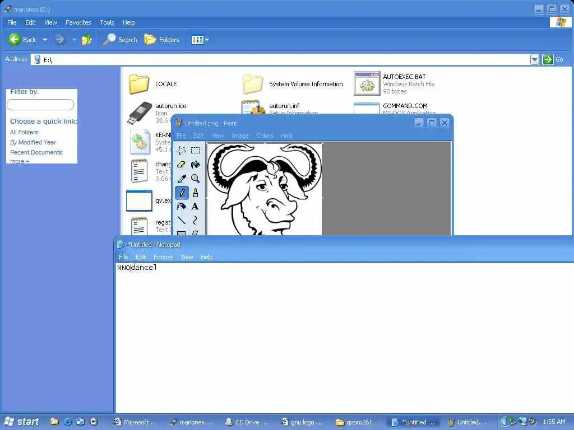This screenshot has height=430, width=574.
Task: Select the Pencil tool in Paint
Action: 182,193
